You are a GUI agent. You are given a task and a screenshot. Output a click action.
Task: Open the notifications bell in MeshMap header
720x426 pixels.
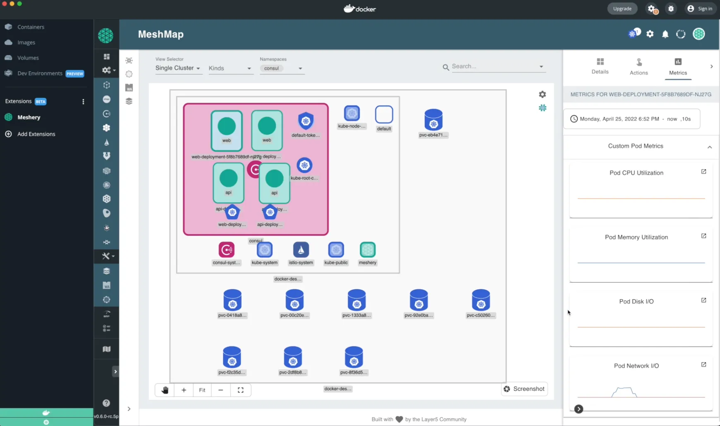click(665, 34)
